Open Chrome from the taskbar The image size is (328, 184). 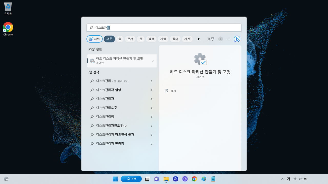tap(194, 179)
